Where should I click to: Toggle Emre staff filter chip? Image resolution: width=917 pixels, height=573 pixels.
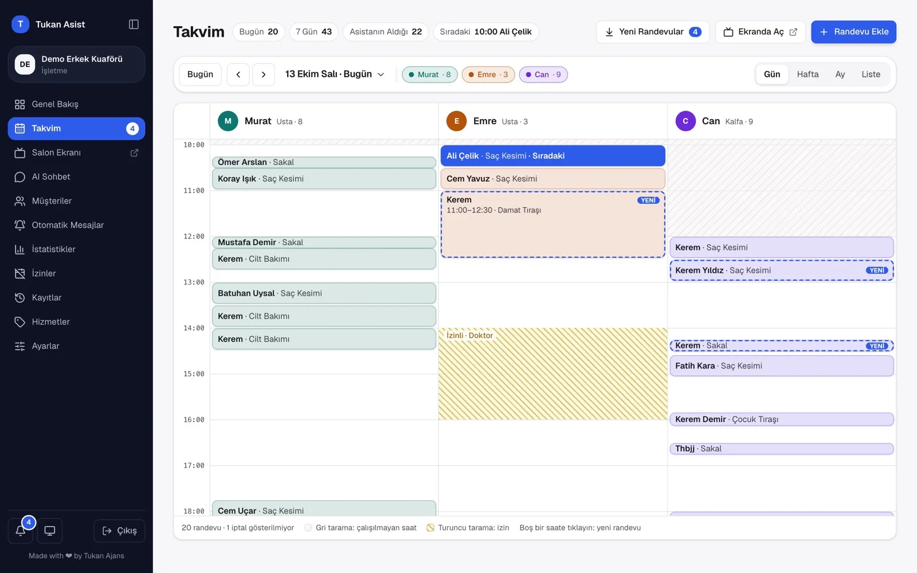[x=488, y=74]
